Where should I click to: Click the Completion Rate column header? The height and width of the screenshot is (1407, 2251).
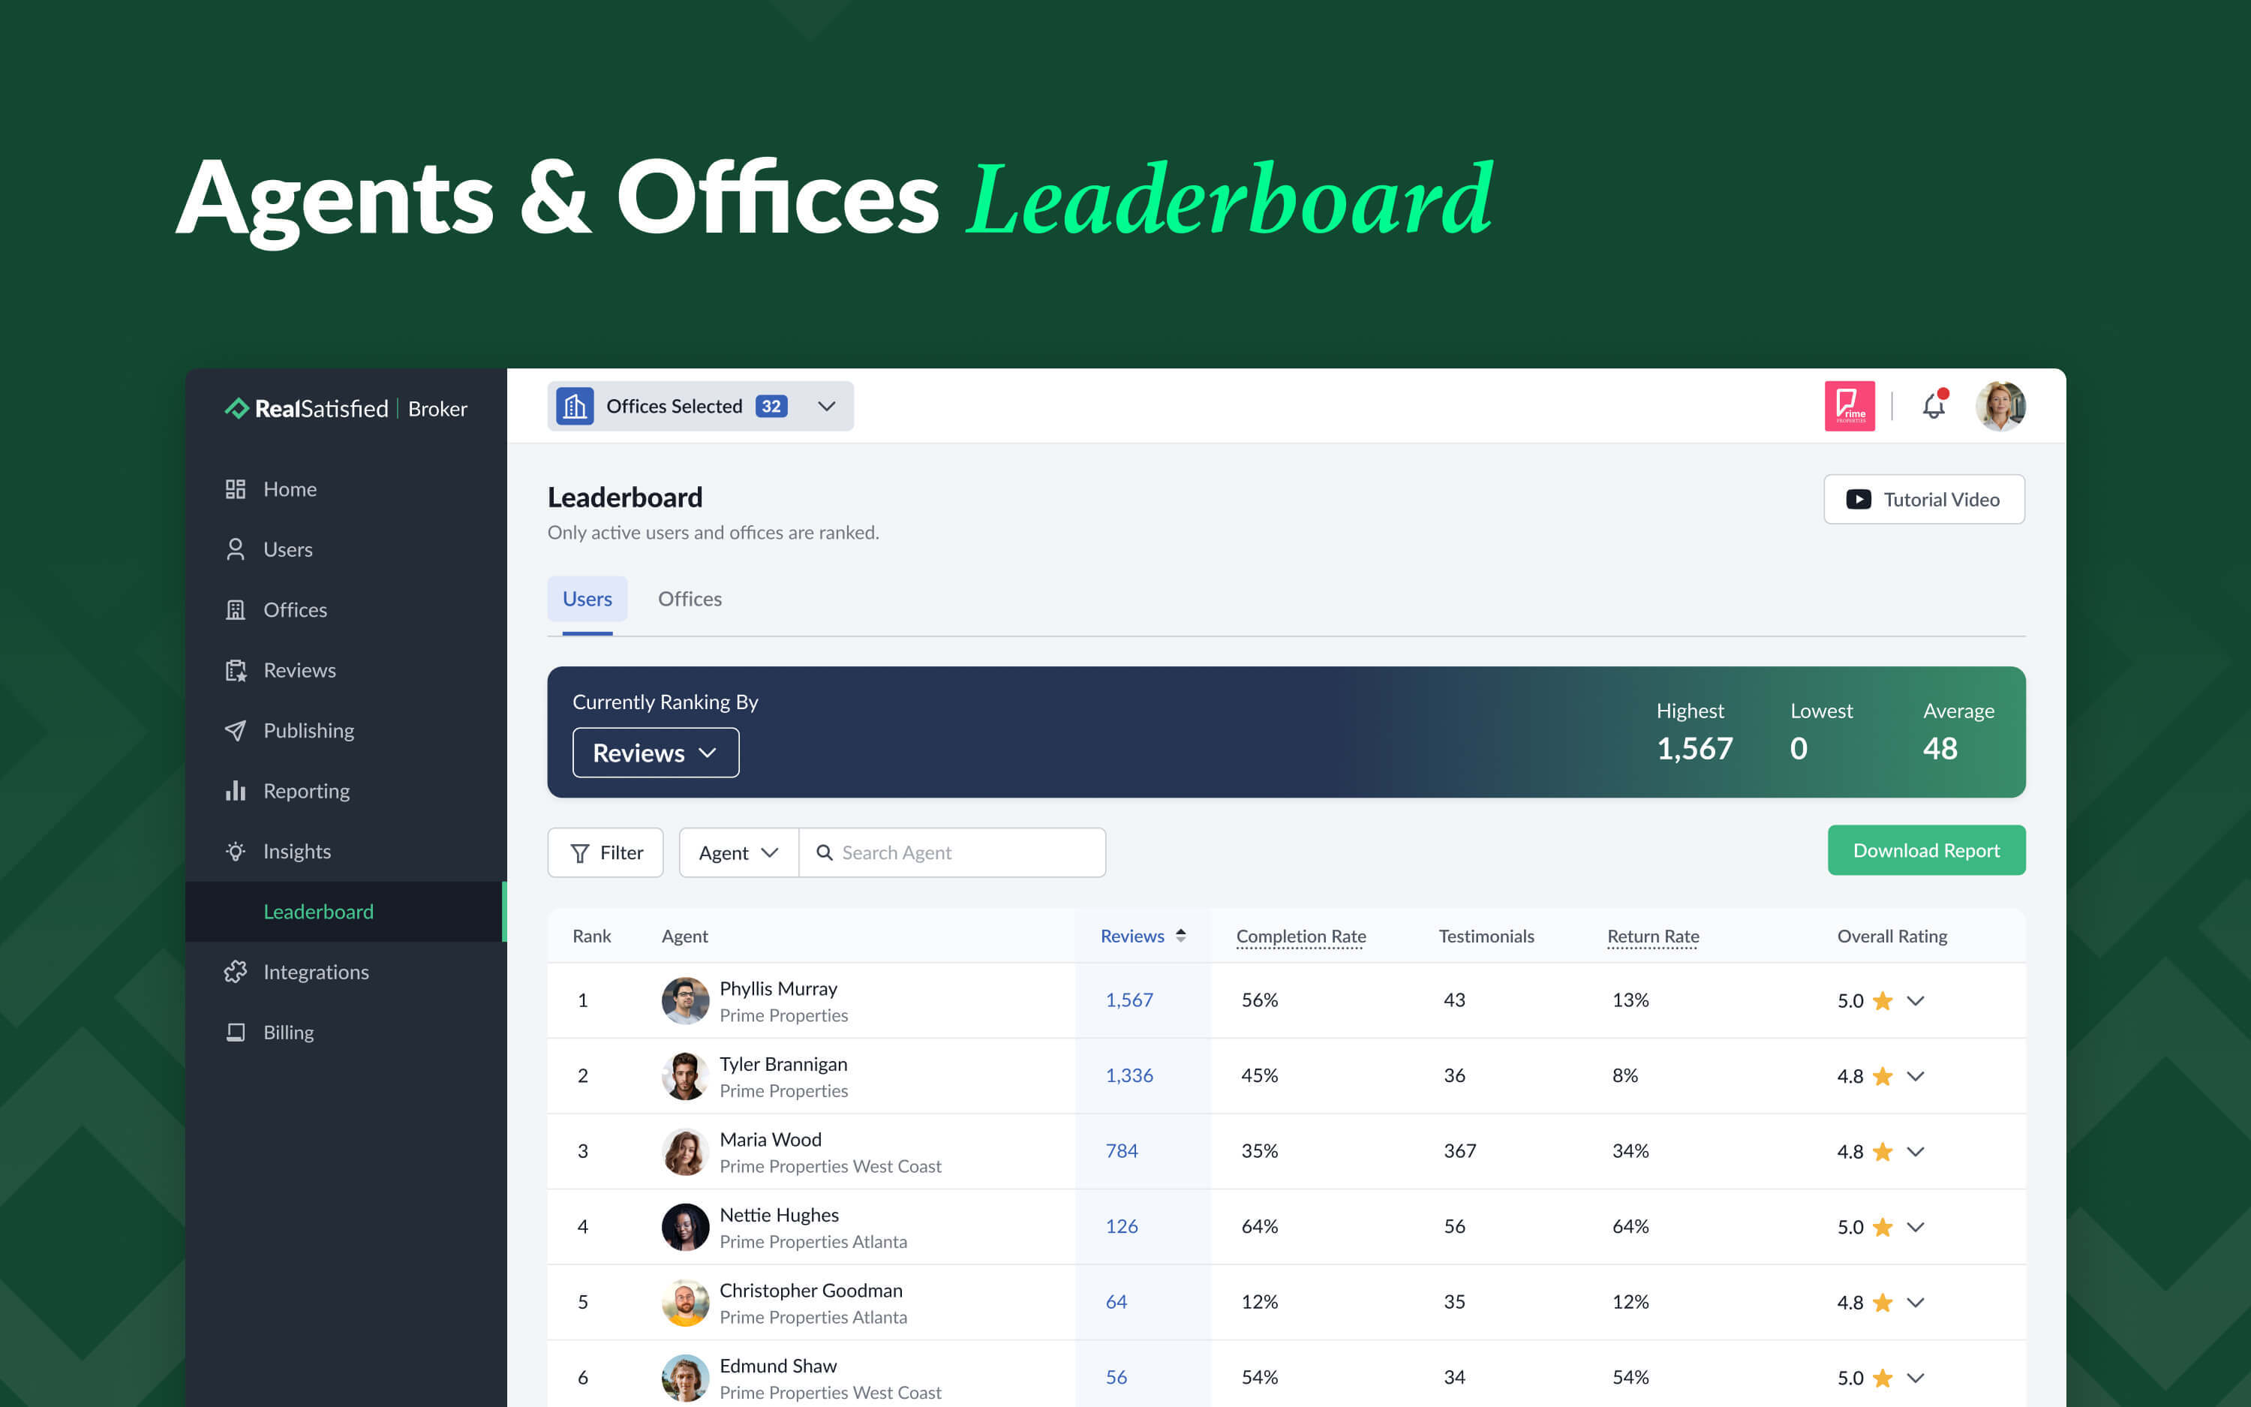pos(1300,936)
